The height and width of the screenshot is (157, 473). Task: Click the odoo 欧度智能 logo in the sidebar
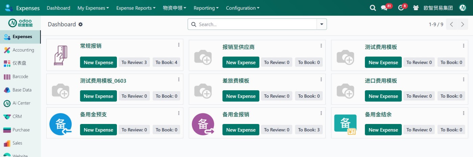[20, 23]
